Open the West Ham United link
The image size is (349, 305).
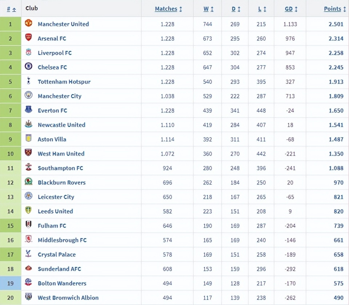pos(61,154)
